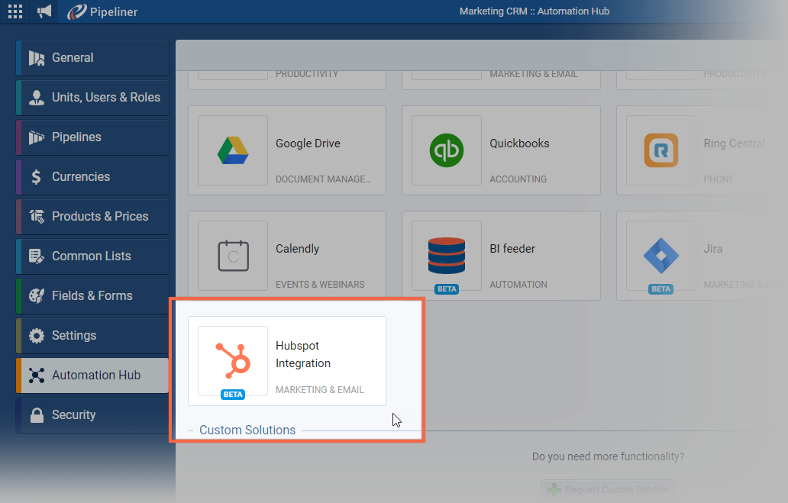
Task: Click the user silhouette icon
Action: tap(36, 98)
